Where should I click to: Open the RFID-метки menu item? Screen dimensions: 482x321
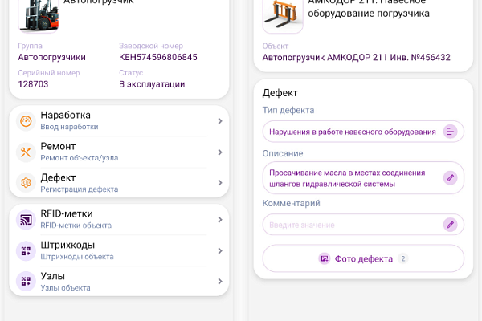pos(119,220)
